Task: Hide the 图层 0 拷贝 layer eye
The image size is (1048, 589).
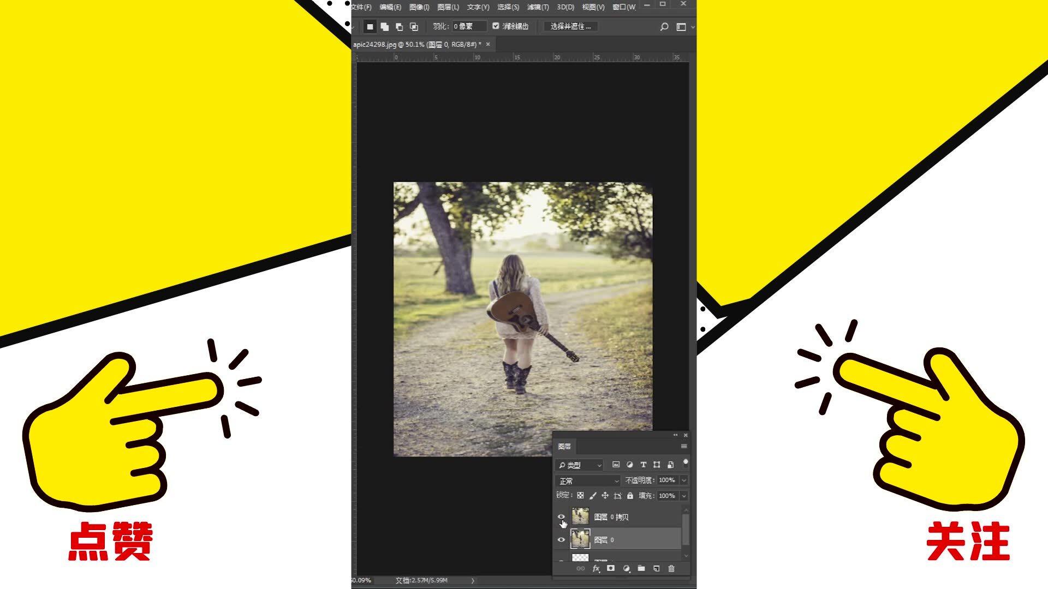Action: pos(561,516)
